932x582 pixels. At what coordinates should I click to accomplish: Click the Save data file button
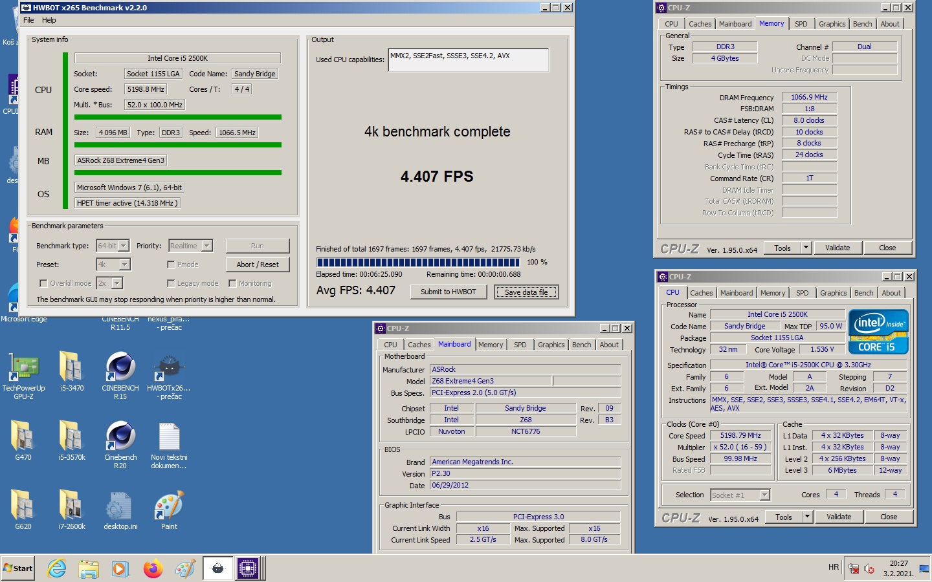(526, 292)
